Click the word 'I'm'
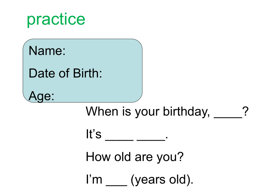 point(94,179)
